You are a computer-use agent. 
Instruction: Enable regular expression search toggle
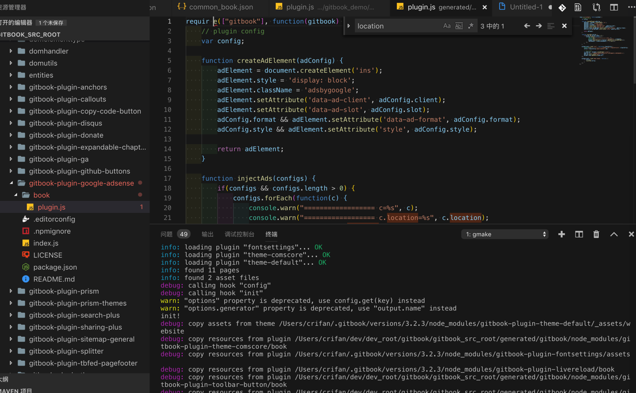tap(471, 26)
